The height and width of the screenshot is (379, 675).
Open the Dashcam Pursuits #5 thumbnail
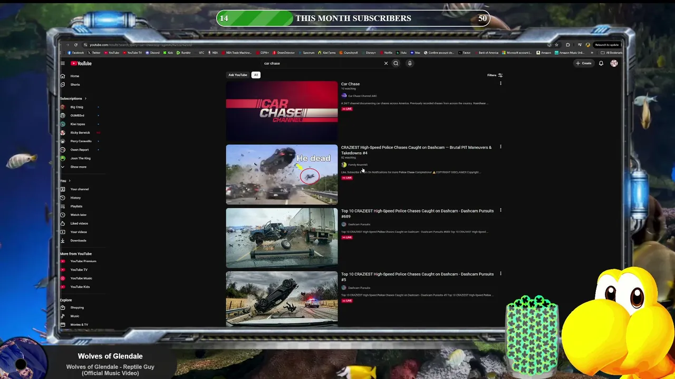pos(282,298)
